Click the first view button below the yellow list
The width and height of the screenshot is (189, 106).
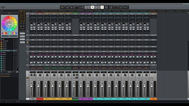coord(22,33)
